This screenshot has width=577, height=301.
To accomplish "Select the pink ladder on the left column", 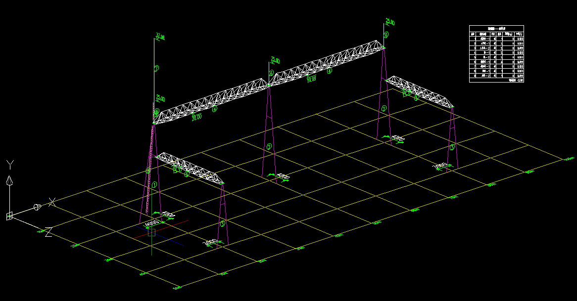I will (x=149, y=158).
